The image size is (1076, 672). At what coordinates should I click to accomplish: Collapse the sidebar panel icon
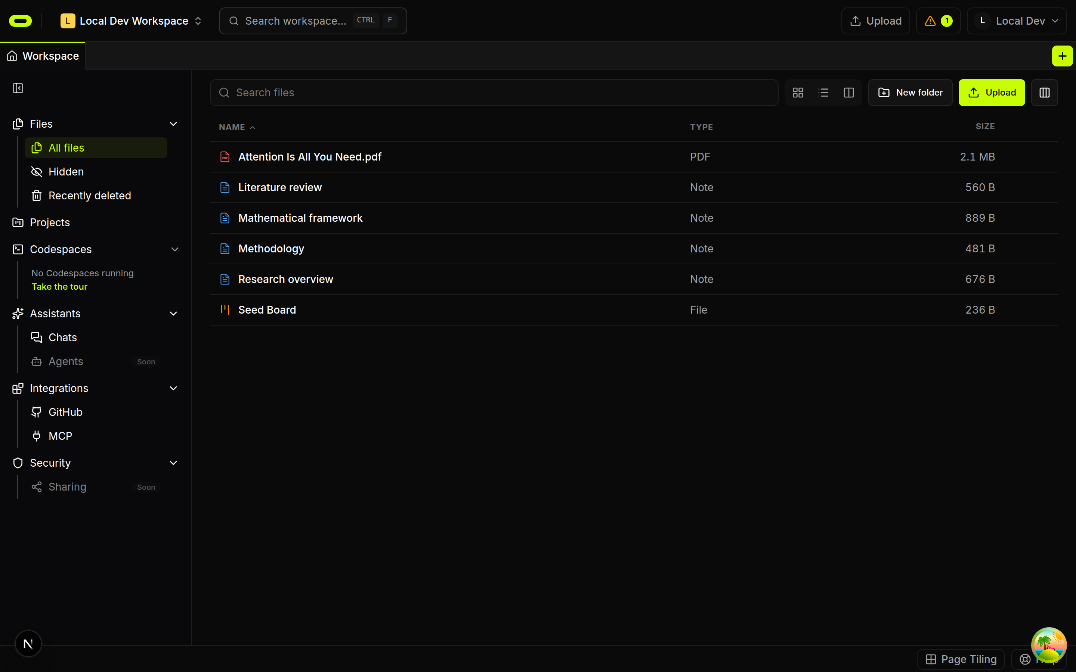click(18, 88)
